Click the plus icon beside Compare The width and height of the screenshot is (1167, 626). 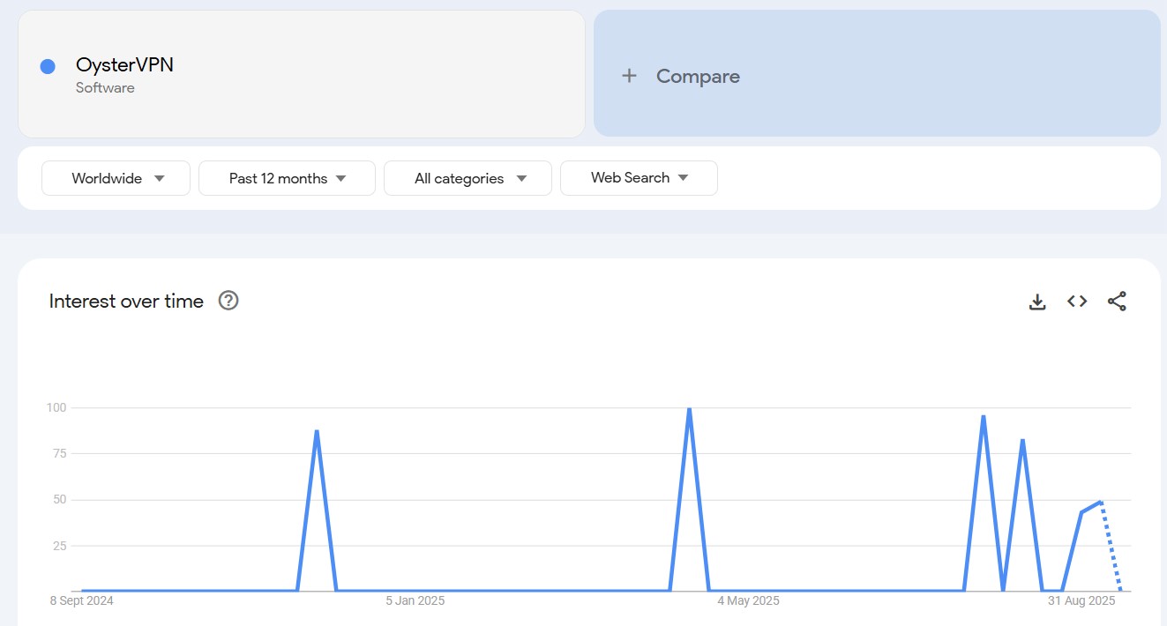pos(629,76)
